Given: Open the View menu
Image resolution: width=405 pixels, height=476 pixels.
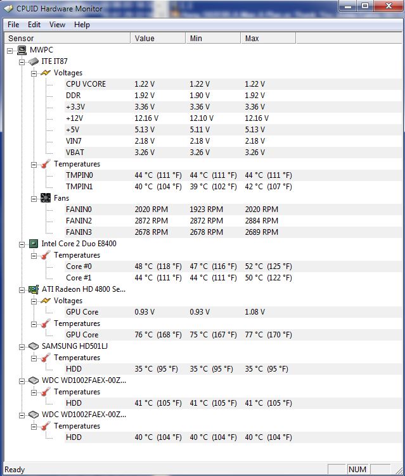Looking at the screenshot, I should [x=57, y=25].
